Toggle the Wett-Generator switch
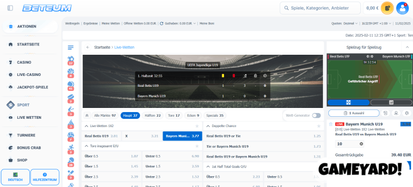The height and width of the screenshot is (187, 413). tap(316, 115)
